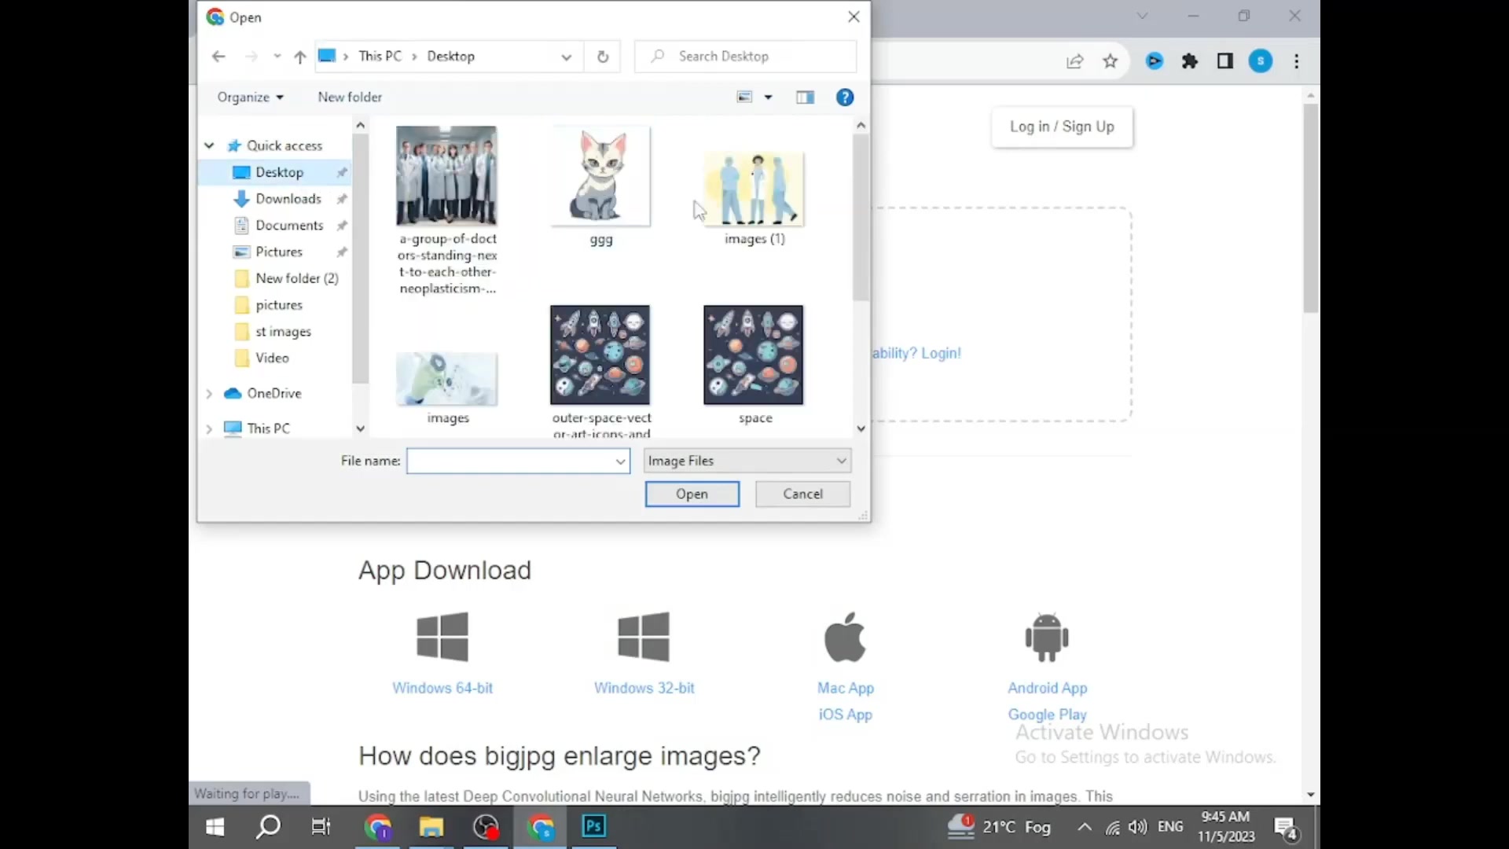This screenshot has height=849, width=1509.
Task: Click the Android robot icon
Action: coord(1048,637)
